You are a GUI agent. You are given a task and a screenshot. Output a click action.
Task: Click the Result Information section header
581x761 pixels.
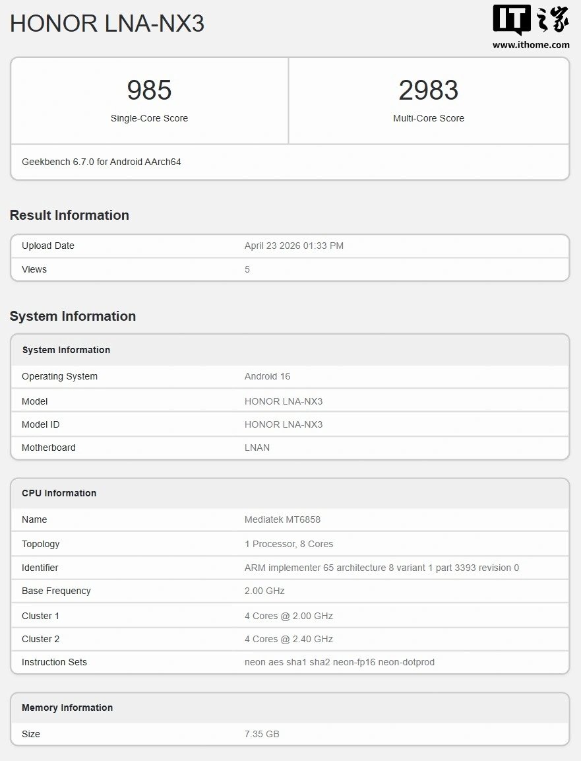coord(69,215)
